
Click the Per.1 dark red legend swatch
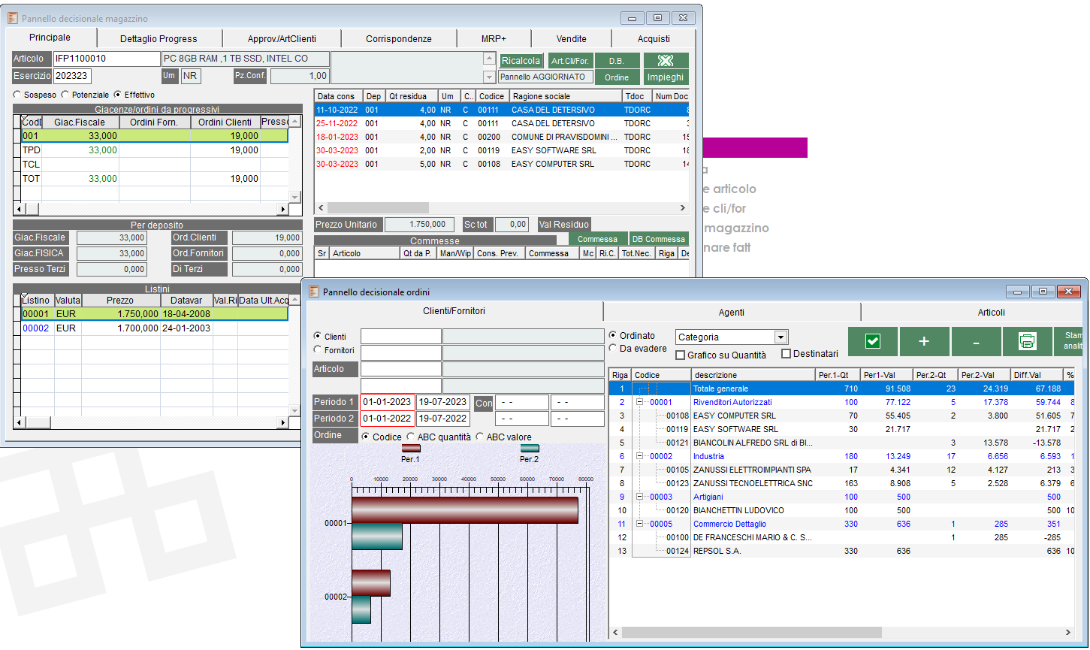click(411, 449)
